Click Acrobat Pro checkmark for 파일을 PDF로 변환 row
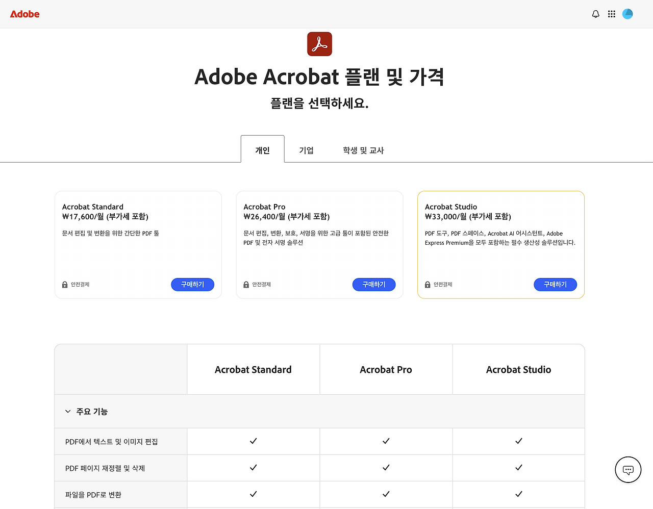Viewport: 653px width, 509px height. pos(386,494)
